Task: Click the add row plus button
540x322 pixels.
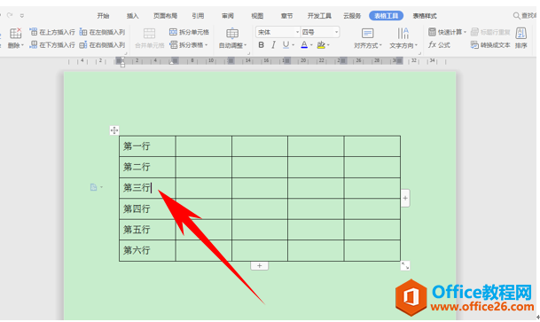Action: point(259,265)
